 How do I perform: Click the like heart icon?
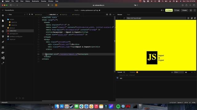[162, 10]
